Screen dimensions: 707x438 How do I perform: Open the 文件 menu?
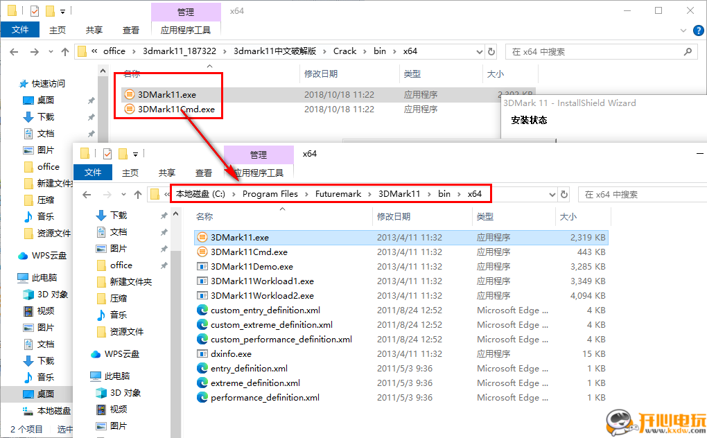pos(93,173)
